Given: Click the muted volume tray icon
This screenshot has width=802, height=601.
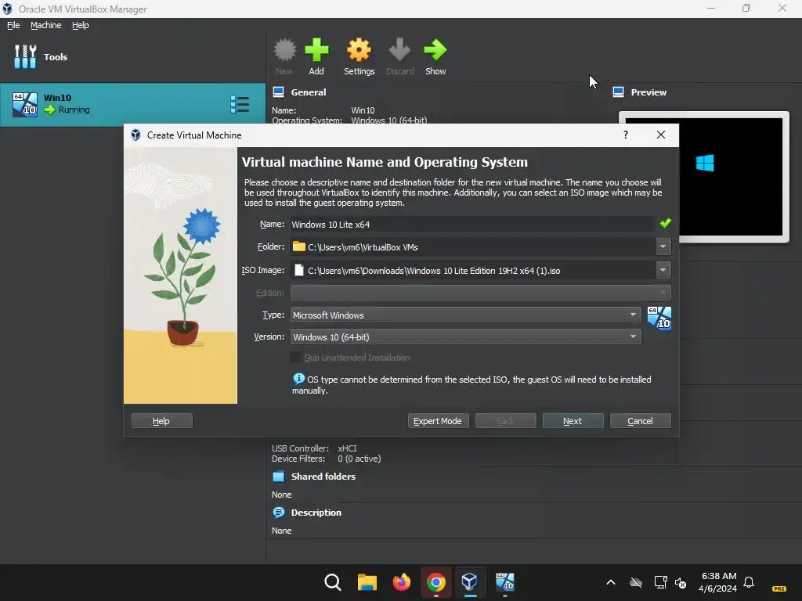Looking at the screenshot, I should [681, 582].
